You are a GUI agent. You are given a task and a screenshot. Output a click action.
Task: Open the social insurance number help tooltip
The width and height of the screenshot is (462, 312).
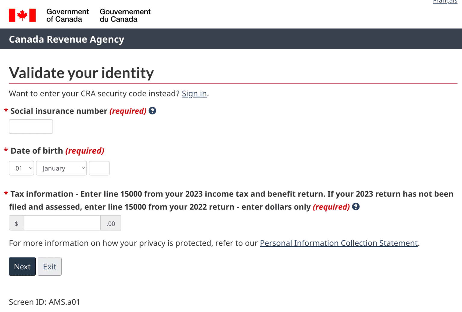point(152,111)
